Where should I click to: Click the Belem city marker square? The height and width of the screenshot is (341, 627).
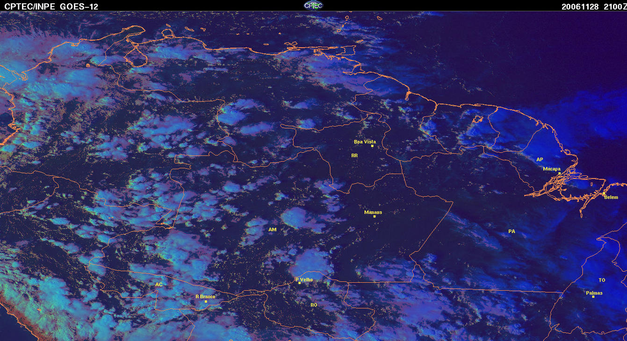[604, 193]
